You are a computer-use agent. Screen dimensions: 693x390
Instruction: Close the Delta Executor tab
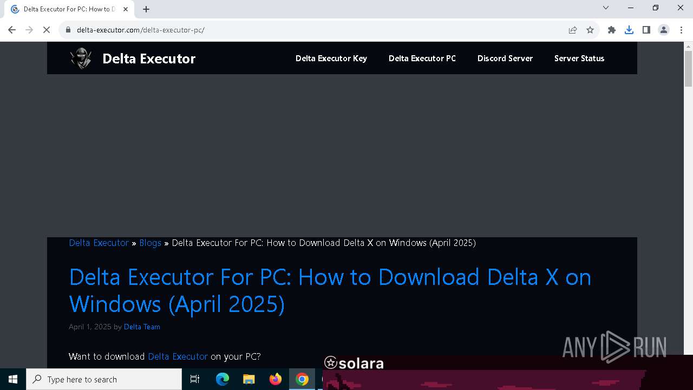(126, 9)
